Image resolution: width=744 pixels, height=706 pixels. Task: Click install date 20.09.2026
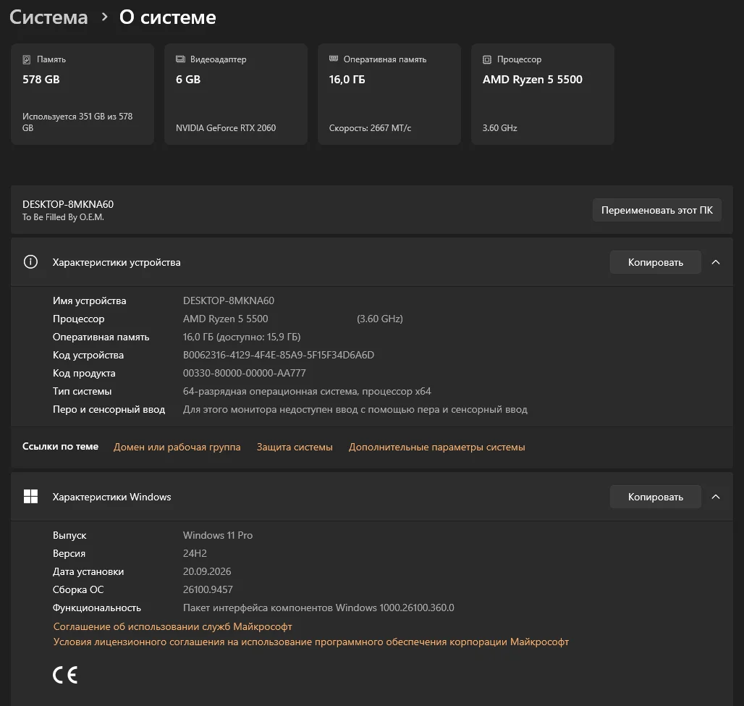click(207, 571)
